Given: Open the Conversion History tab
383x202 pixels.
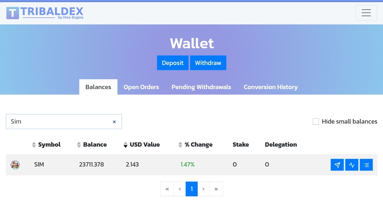Looking at the screenshot, I should [270, 87].
